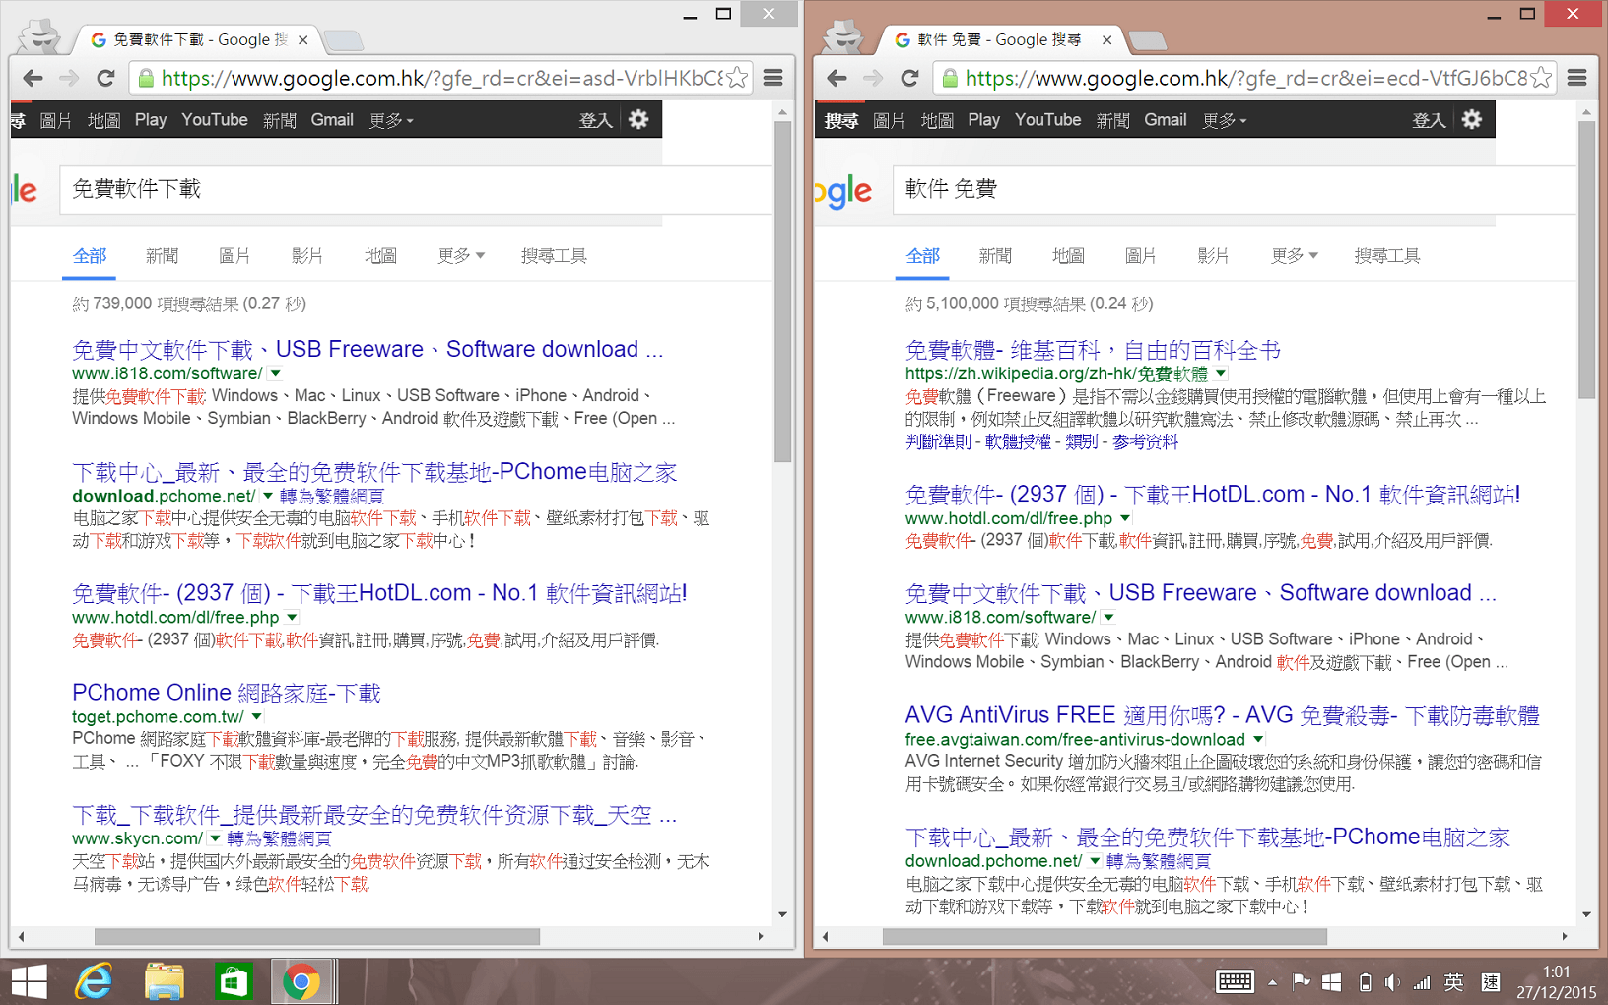This screenshot has width=1608, height=1005.
Task: Click 判斷準則 sublink under Wikipedia result
Action: [938, 442]
